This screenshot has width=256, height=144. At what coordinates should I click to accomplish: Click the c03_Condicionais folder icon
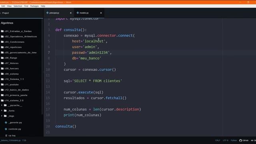click(2, 42)
